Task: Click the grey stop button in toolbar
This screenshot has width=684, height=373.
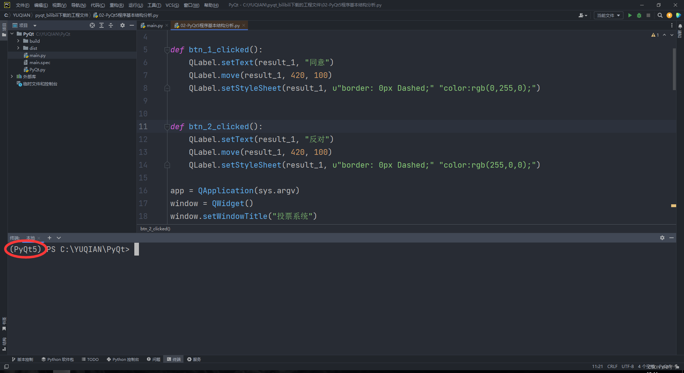Action: [648, 15]
